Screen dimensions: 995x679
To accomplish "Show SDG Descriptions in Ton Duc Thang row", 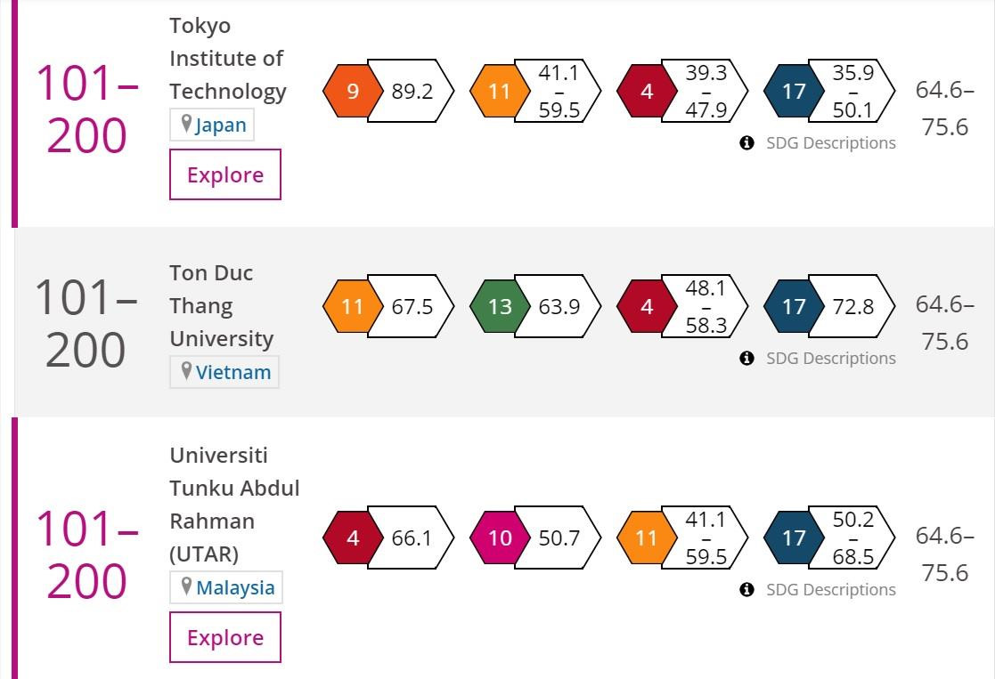I will coord(829,359).
